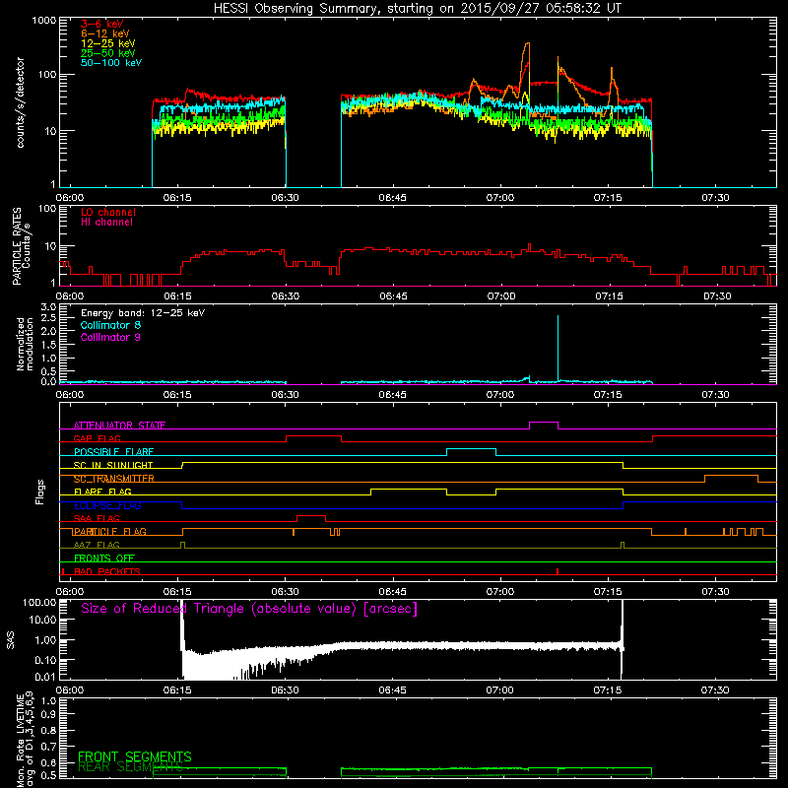Click the POSSIBLE FLARE flag label
The image size is (788, 788).
(x=113, y=452)
